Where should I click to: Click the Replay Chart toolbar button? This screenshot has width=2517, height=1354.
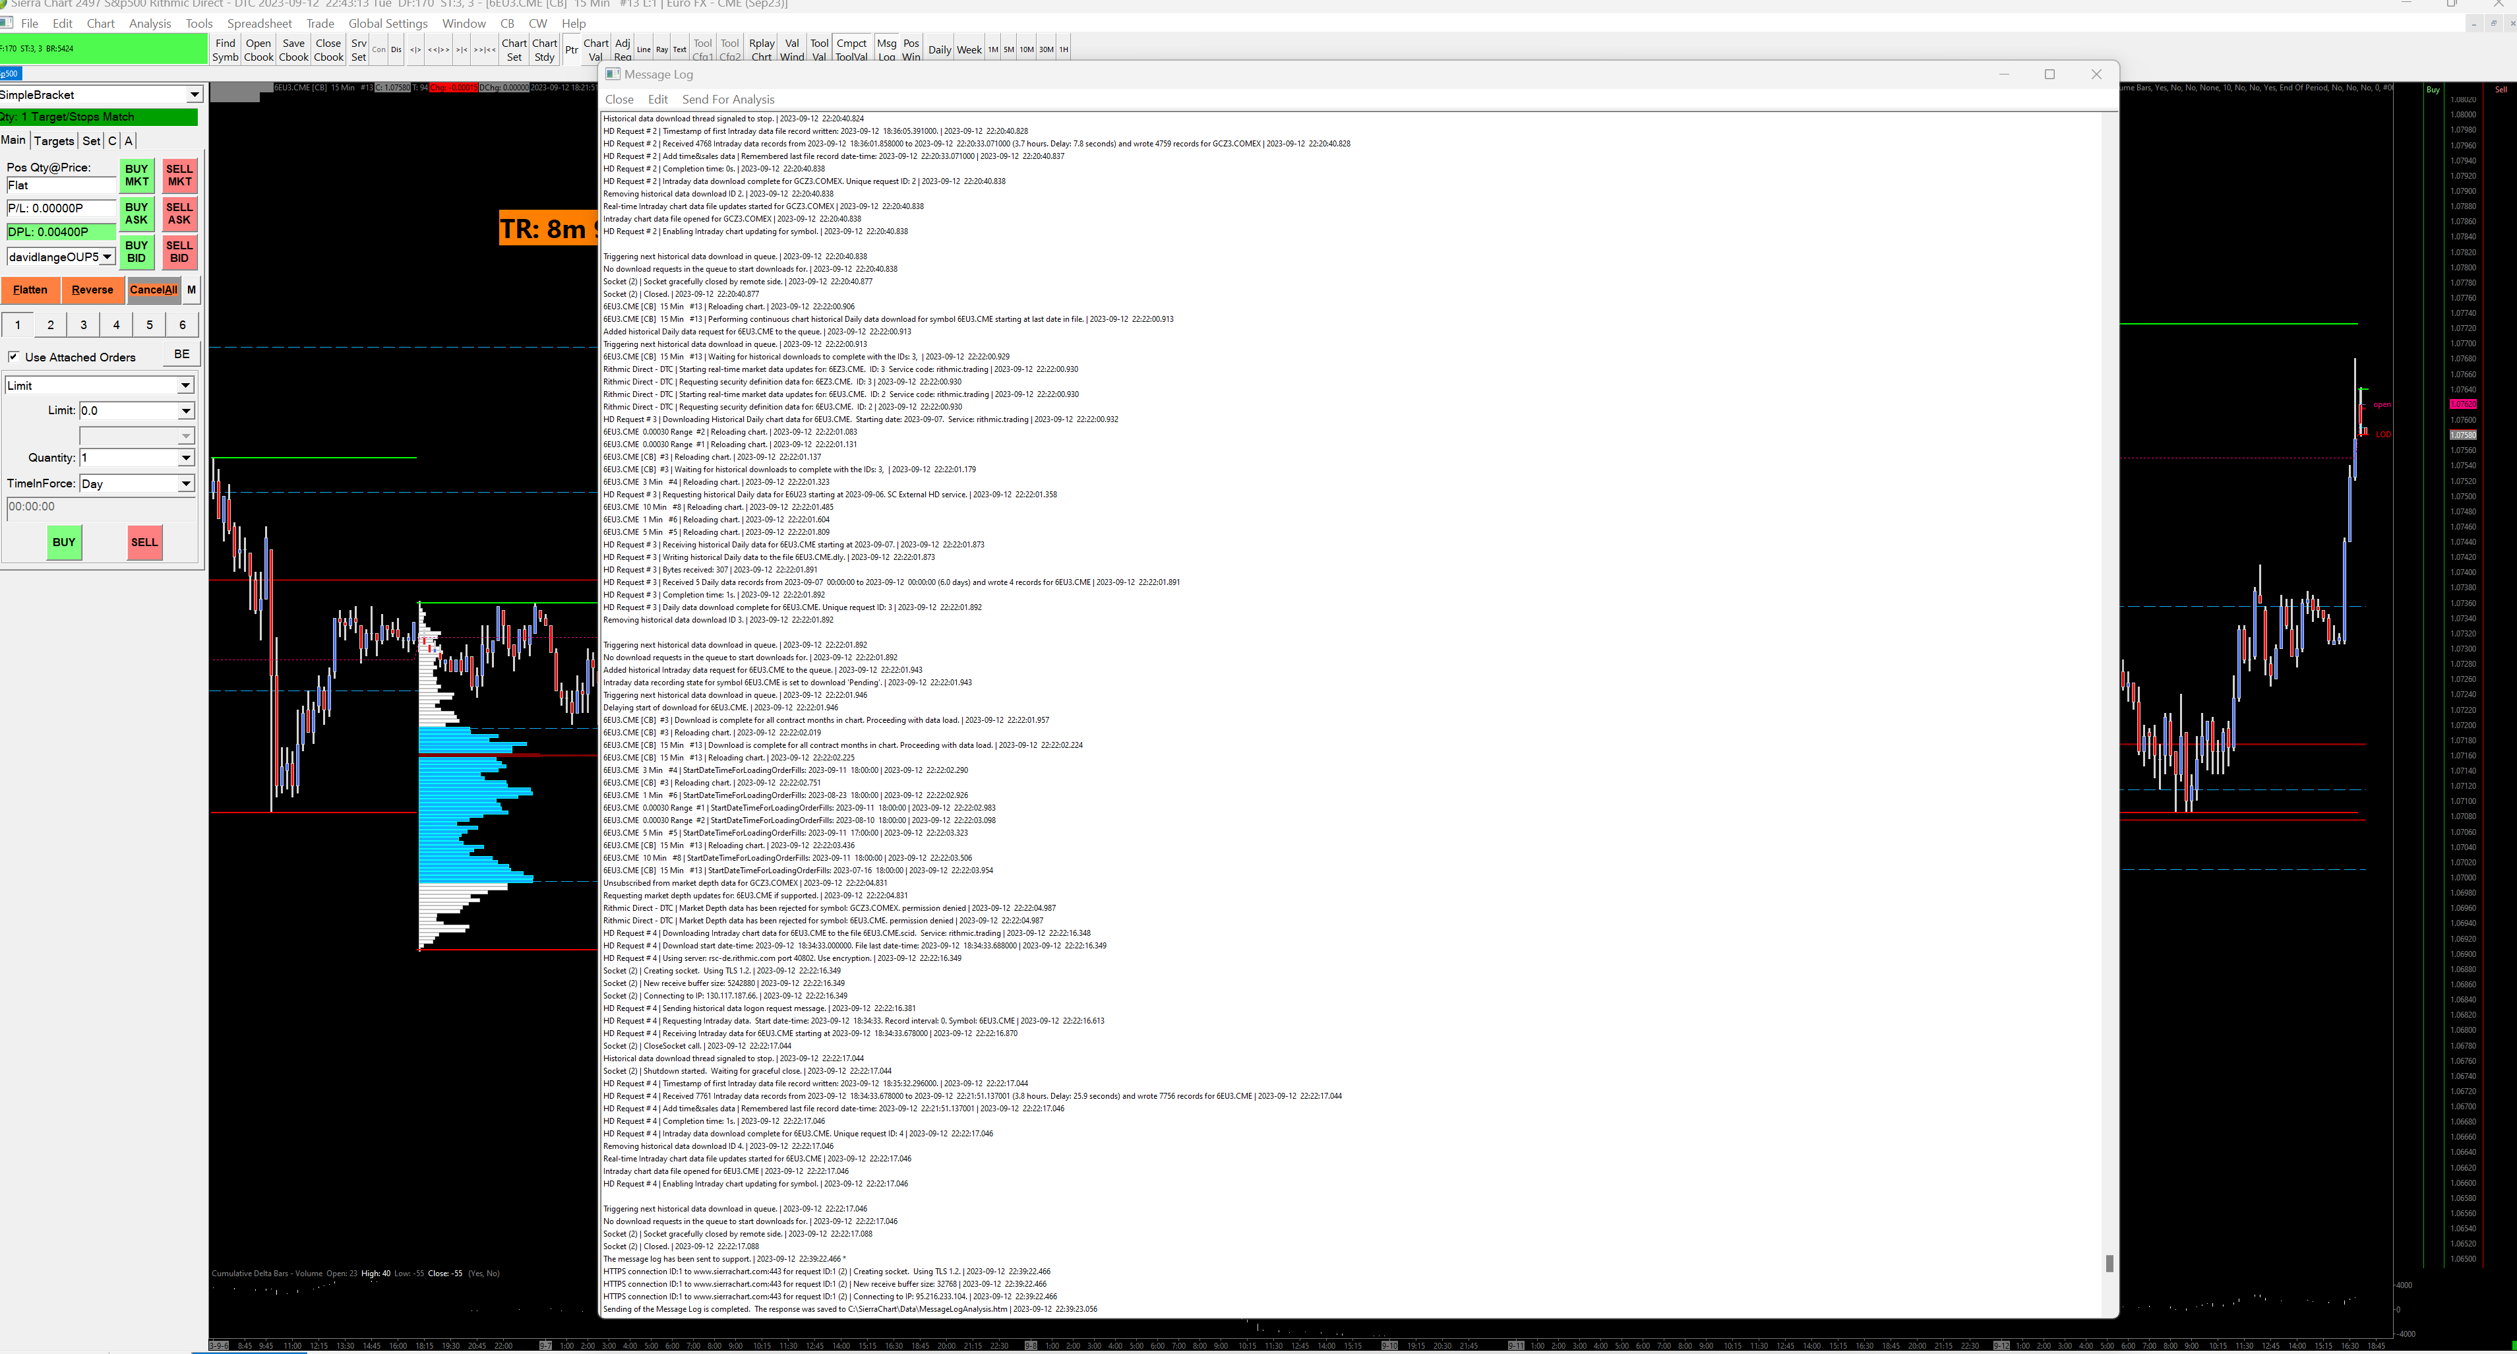point(761,50)
